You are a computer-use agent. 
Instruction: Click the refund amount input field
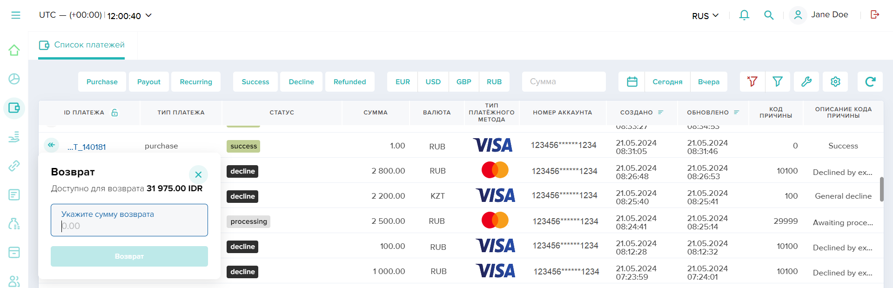pos(129,226)
